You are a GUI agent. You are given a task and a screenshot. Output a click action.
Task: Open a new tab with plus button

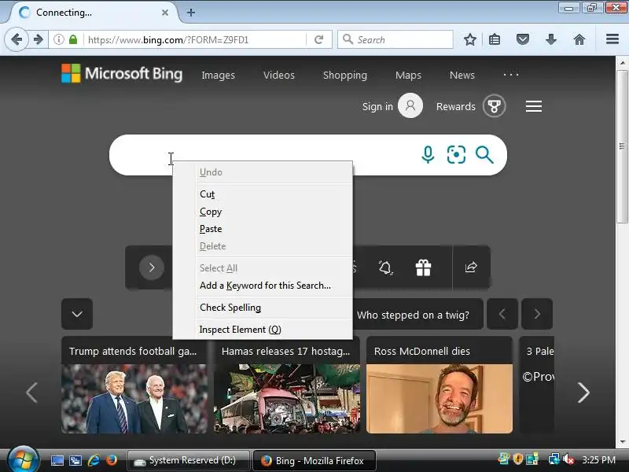[x=191, y=13]
